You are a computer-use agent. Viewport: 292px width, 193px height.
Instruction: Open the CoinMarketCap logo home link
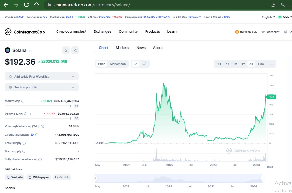(x=25, y=32)
